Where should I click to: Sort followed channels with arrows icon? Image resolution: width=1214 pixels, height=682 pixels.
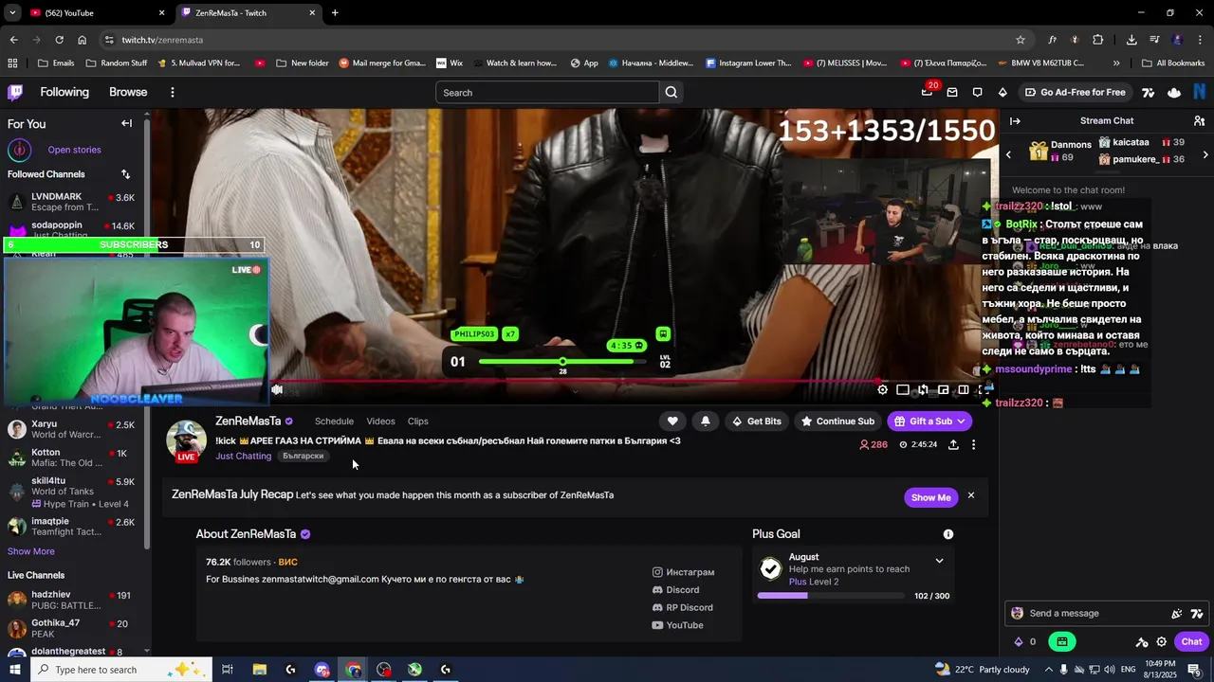click(125, 174)
